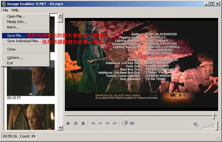222x142 pixels.
Task: Click the film strip grab icon
Action: [132, 123]
